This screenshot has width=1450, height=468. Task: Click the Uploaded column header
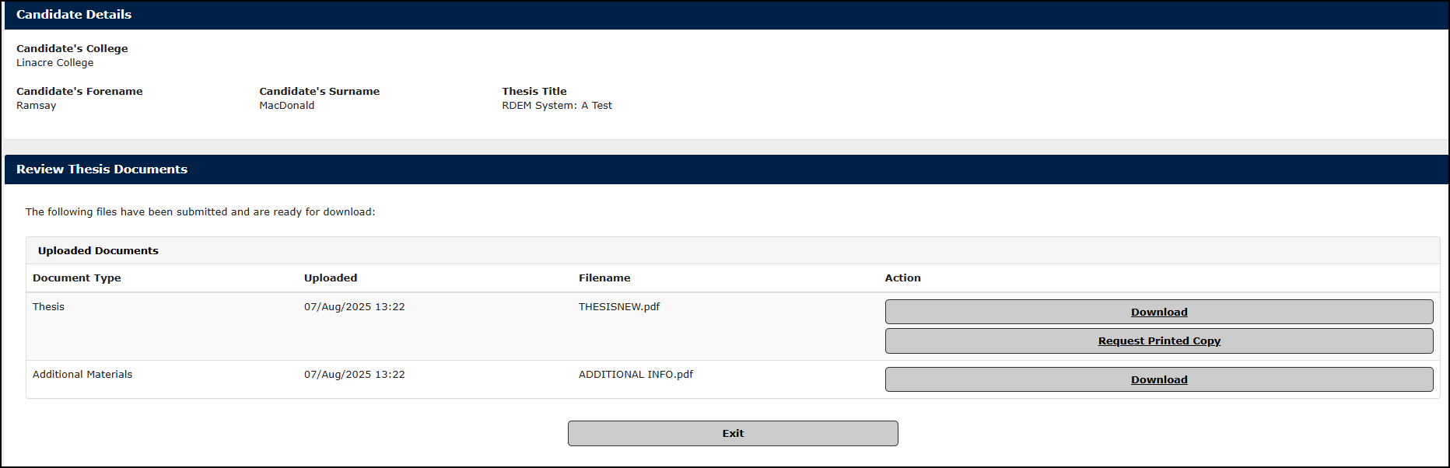click(x=331, y=278)
